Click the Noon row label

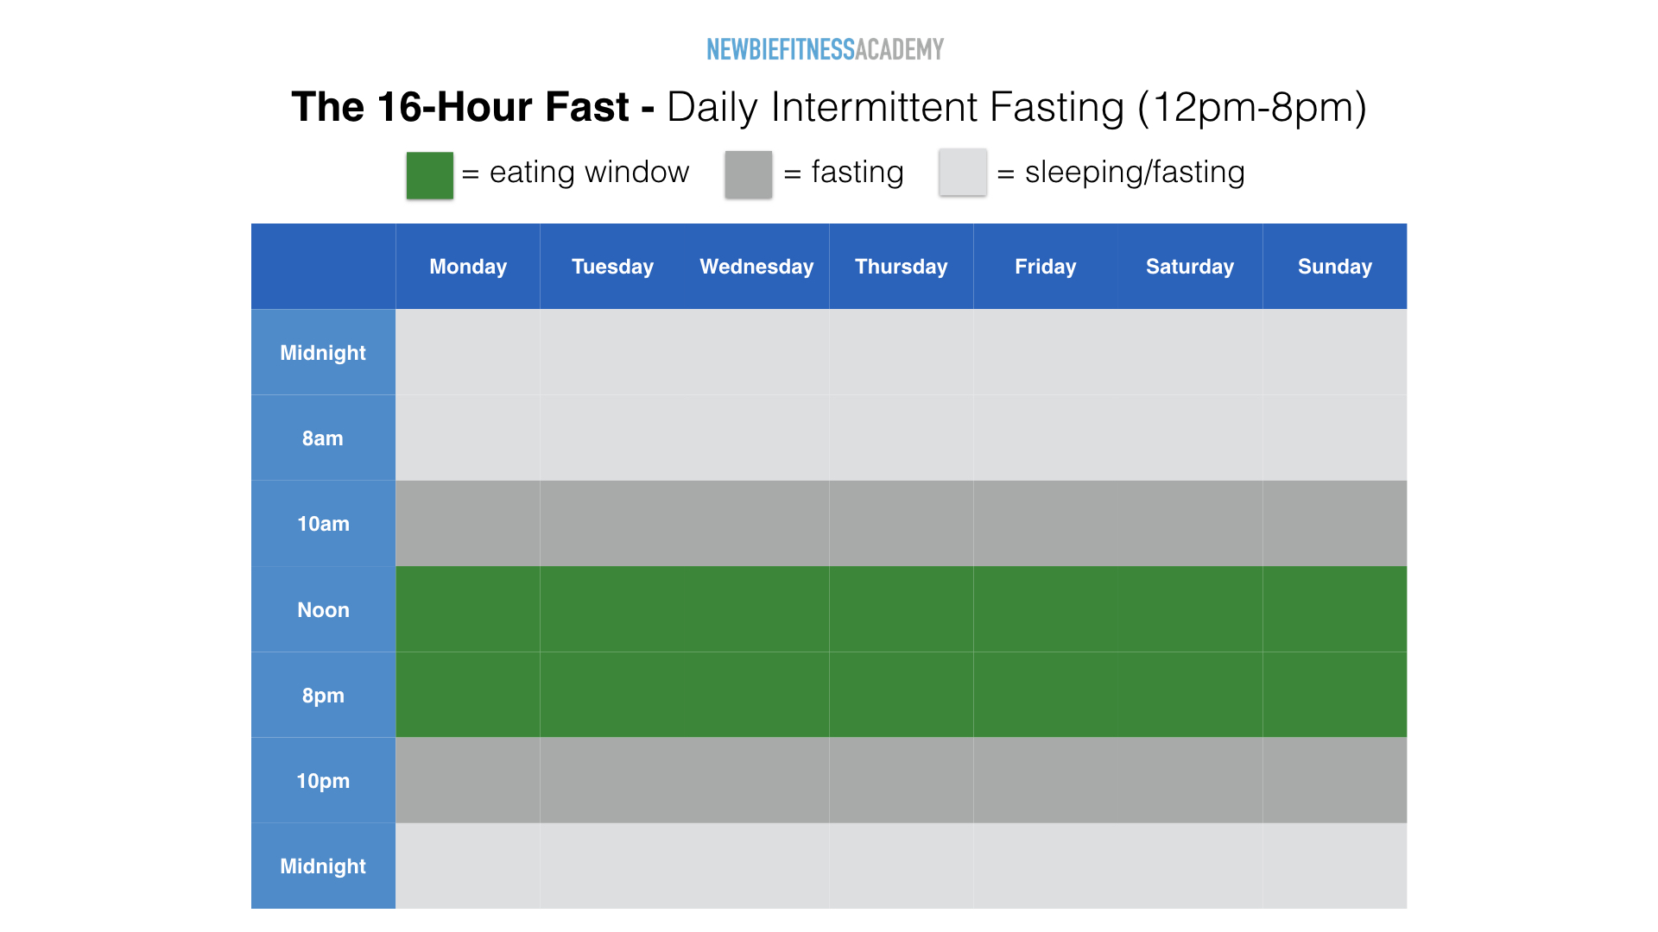click(323, 609)
